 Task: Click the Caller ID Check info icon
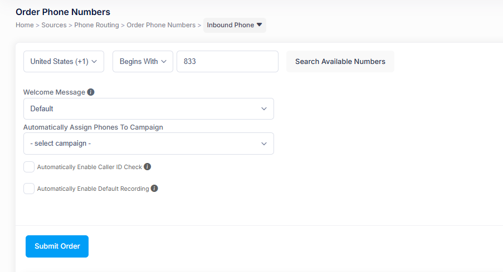148,167
